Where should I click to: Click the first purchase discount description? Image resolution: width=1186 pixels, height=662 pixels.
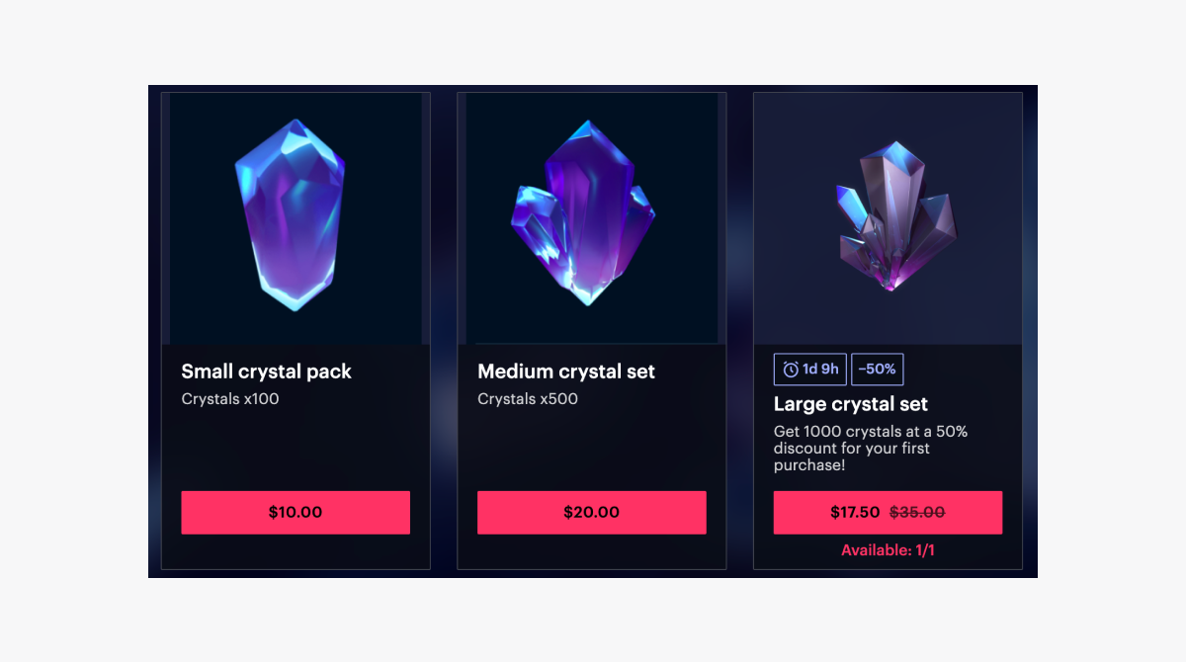870,448
